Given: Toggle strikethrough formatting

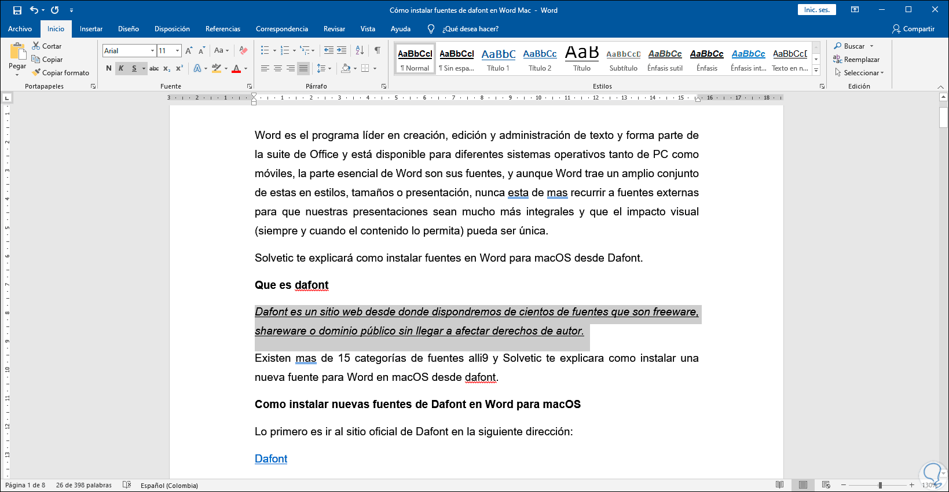Looking at the screenshot, I should coord(154,68).
